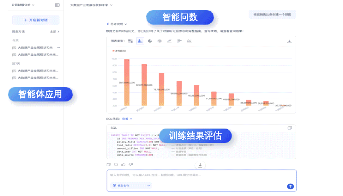Expand the 思考完成 thinking details
This screenshot has width=343, height=196.
[x=117, y=24]
